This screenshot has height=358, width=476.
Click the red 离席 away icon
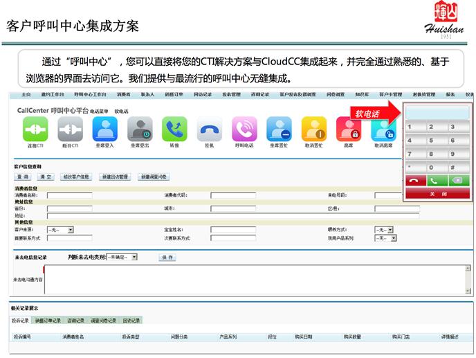click(348, 129)
